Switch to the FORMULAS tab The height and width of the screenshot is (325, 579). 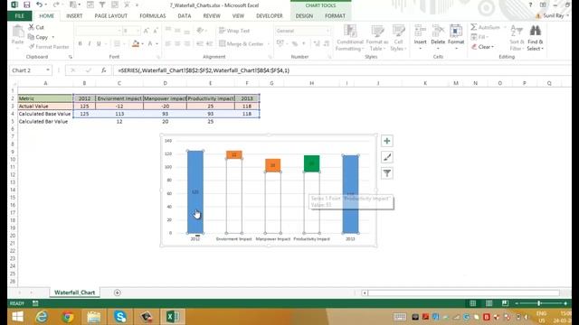tap(153, 16)
